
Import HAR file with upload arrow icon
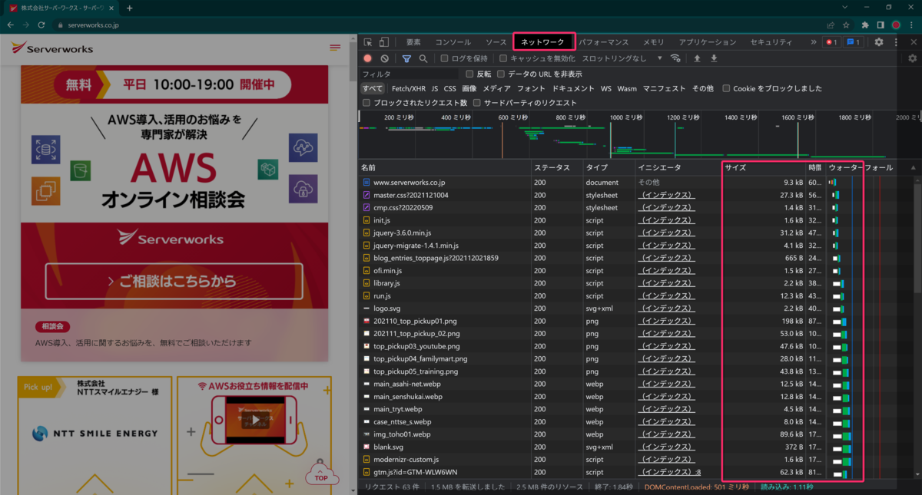tap(697, 58)
